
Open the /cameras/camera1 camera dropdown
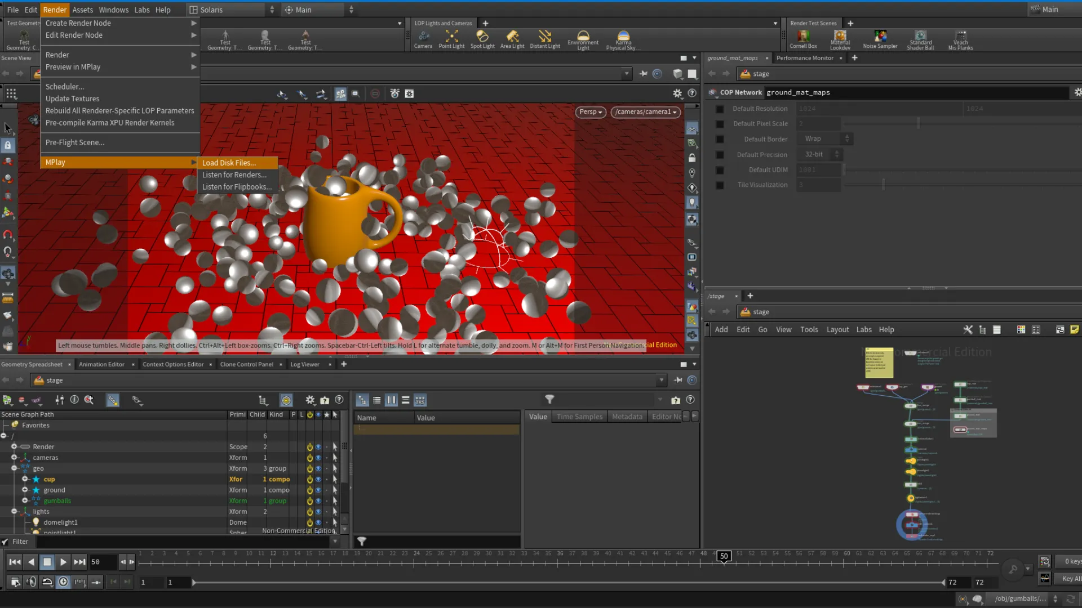click(645, 112)
